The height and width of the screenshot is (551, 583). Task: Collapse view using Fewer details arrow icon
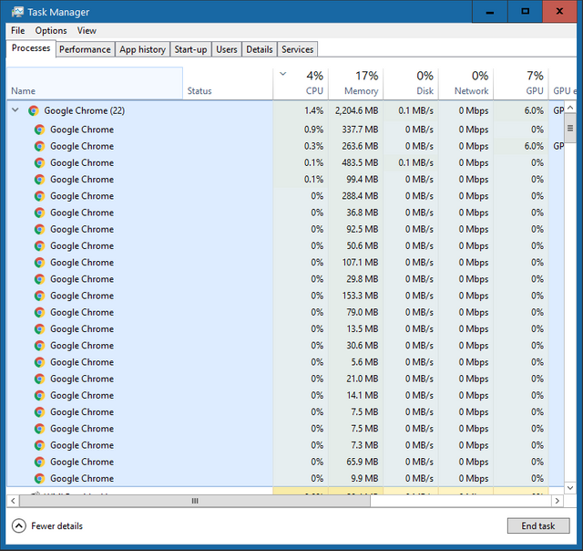[x=18, y=525]
